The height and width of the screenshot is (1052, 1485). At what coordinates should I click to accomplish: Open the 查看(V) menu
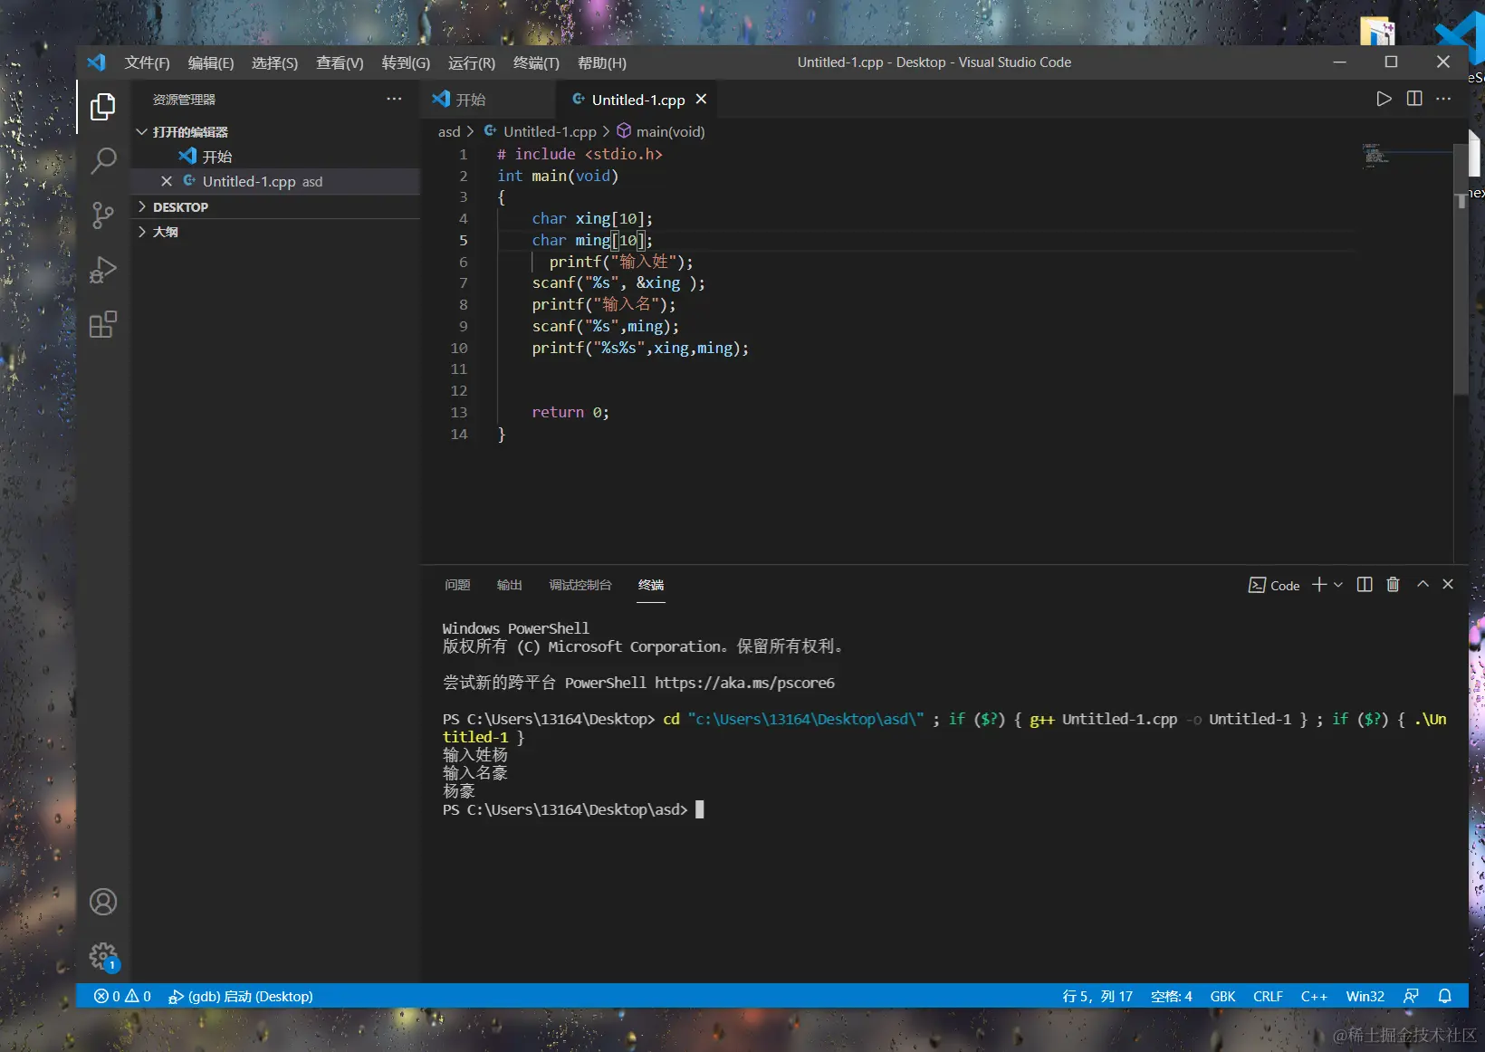tap(340, 62)
